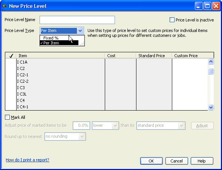This screenshot has width=222, height=170.
Task: Click the checkmark column header icon
Action: coord(11,56)
